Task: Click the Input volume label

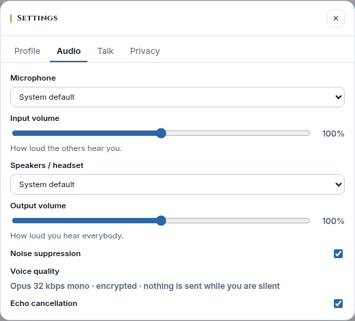Action: (35, 118)
